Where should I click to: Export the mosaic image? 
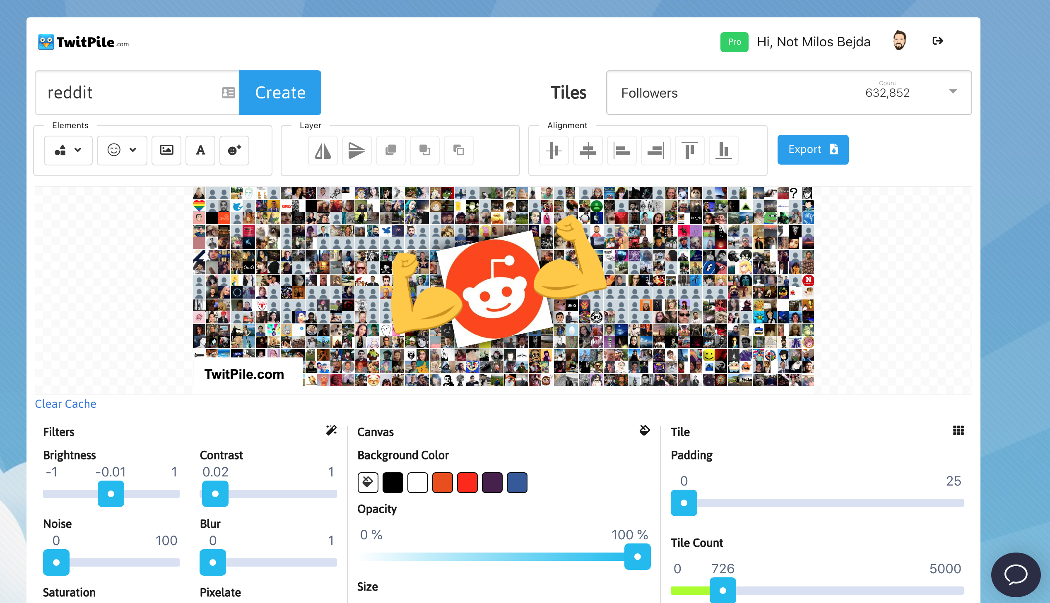click(x=812, y=149)
